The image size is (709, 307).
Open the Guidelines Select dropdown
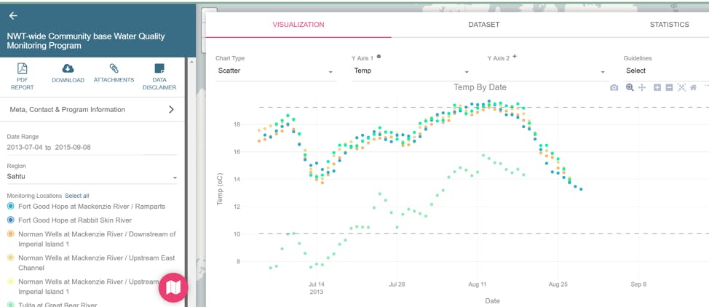(x=666, y=71)
